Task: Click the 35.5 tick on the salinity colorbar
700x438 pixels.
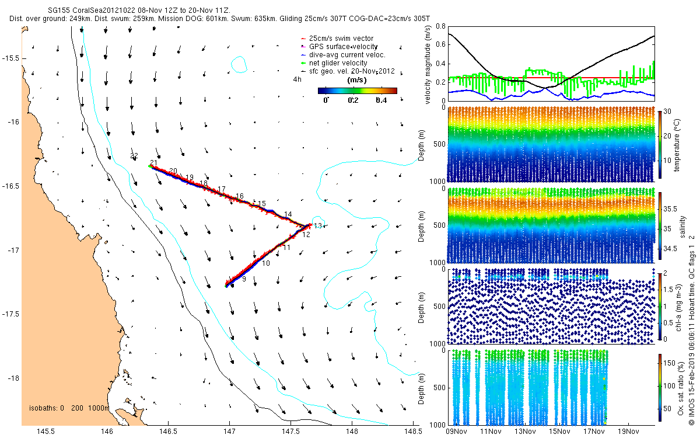Action: click(x=671, y=208)
